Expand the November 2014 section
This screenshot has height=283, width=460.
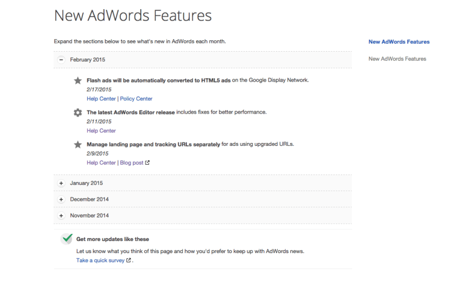click(61, 216)
